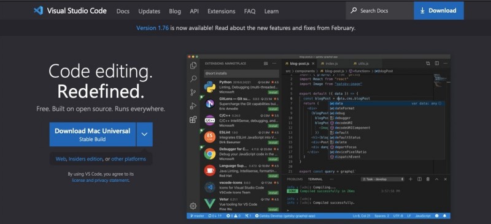Click 'Ln 6, Col 21' in status bar
This screenshot has height=224, width=491.
coord(361,216)
